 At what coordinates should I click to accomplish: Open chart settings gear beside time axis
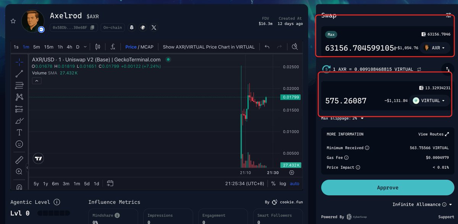(292, 173)
